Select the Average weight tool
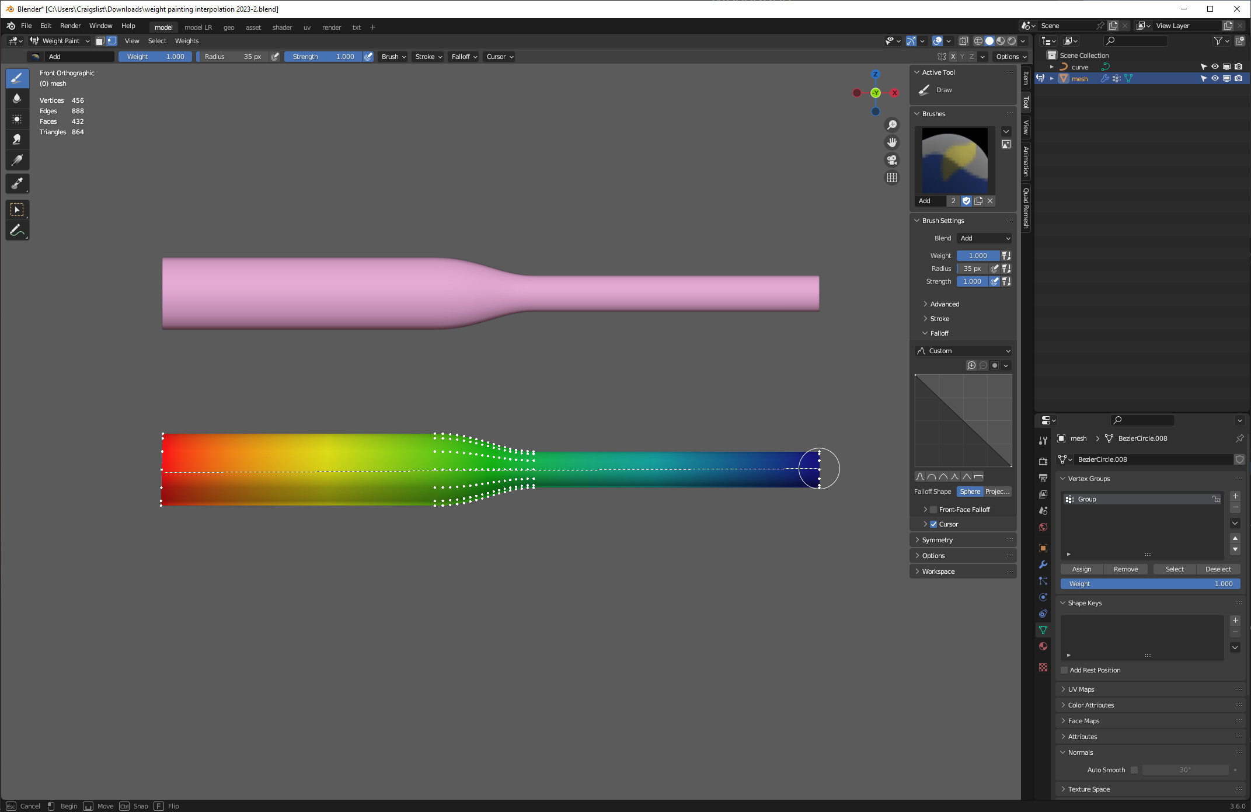 (17, 119)
